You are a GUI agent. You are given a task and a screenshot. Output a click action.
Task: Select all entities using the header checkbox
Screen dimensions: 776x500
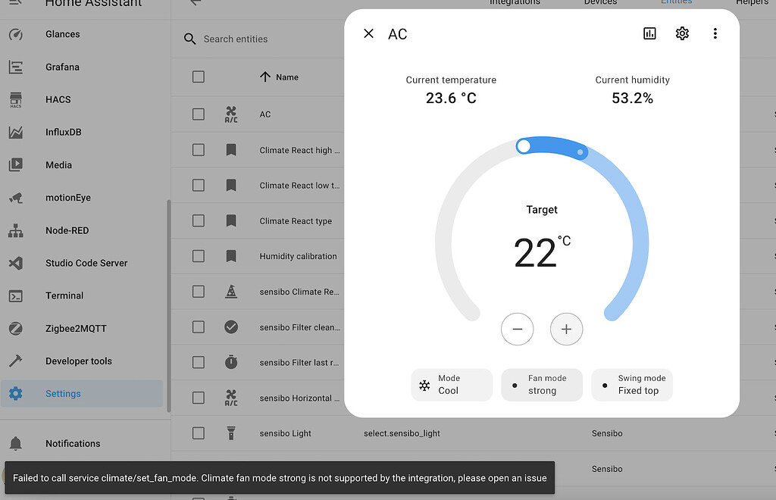pos(199,77)
